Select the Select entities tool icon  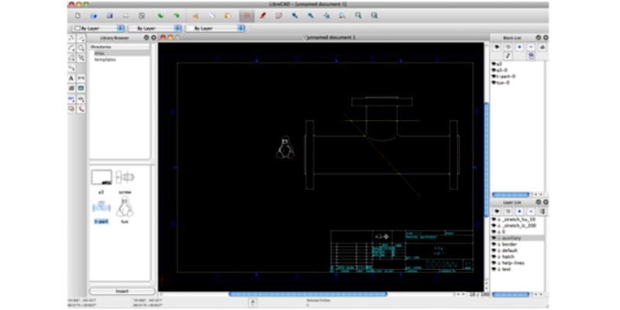click(x=81, y=108)
